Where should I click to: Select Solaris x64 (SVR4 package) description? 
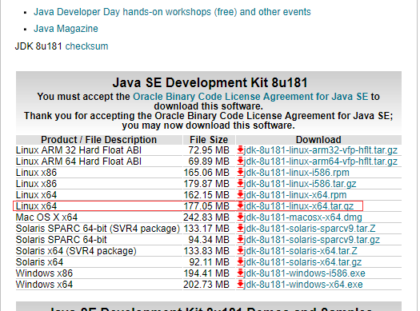[x=76, y=251]
